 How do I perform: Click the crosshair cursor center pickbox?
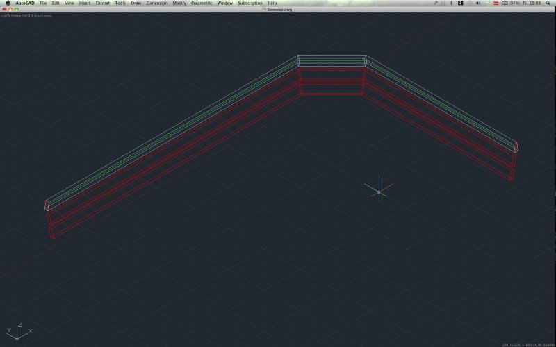(x=379, y=192)
